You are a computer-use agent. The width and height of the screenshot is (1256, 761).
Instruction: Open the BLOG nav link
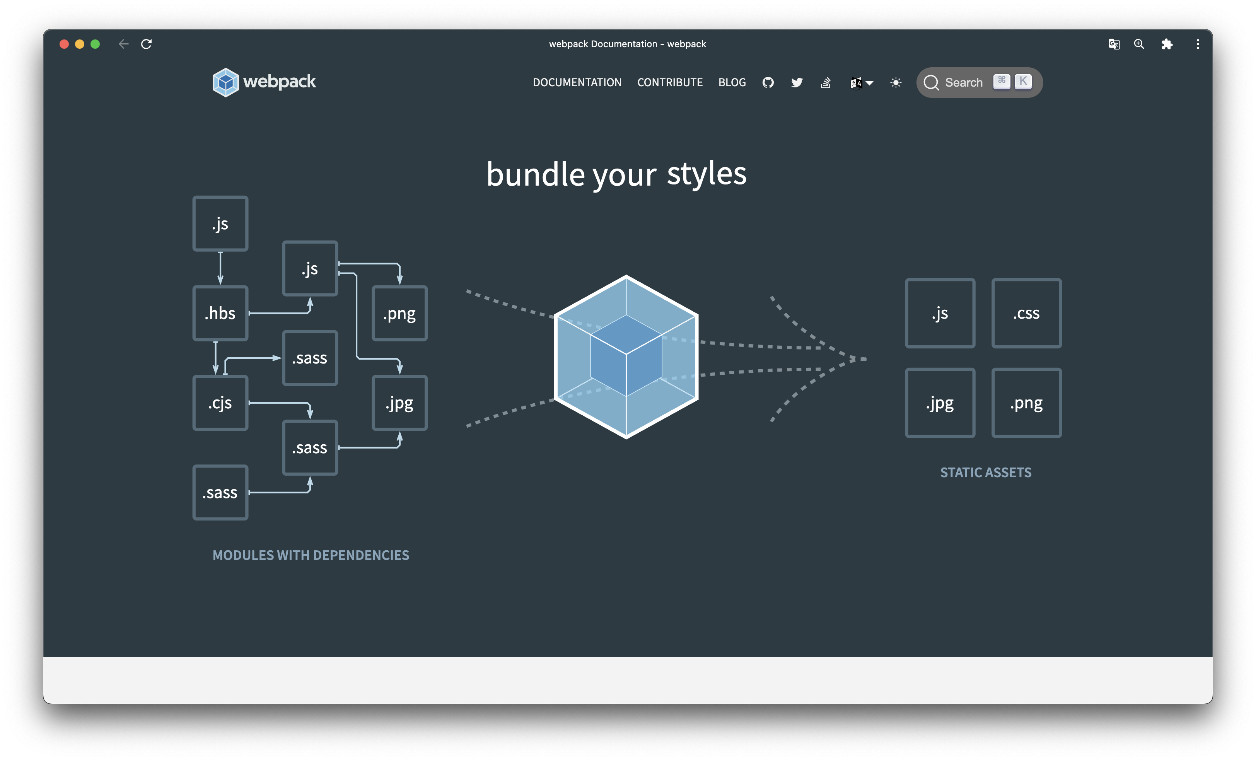tap(732, 83)
